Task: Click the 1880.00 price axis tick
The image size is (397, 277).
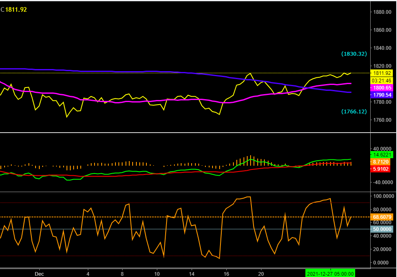Action: pyautogui.click(x=382, y=12)
